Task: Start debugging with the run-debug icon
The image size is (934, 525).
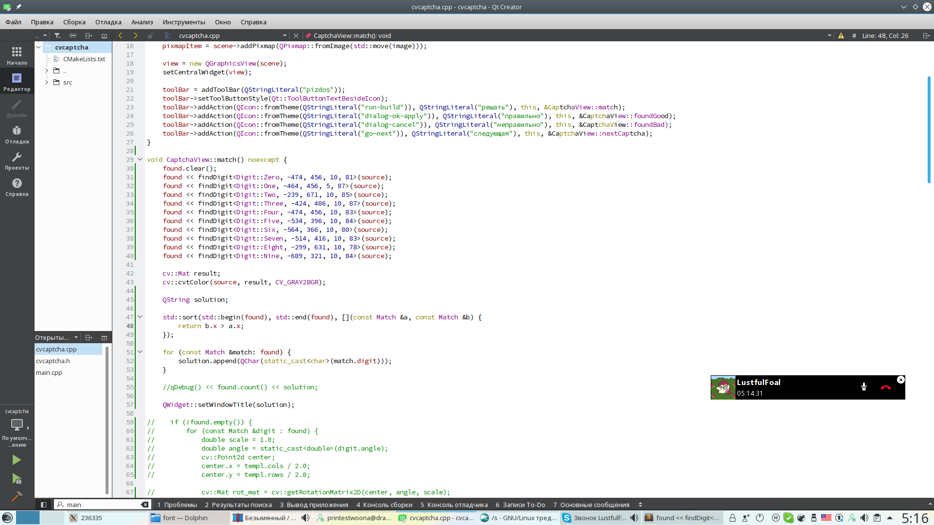Action: pyautogui.click(x=17, y=479)
